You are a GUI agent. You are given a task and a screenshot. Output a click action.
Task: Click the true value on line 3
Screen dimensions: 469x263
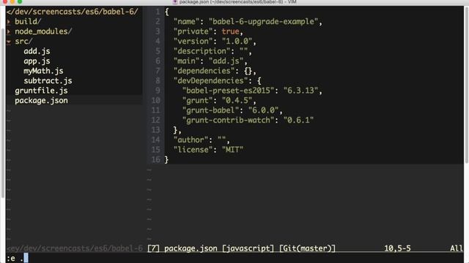click(x=230, y=31)
